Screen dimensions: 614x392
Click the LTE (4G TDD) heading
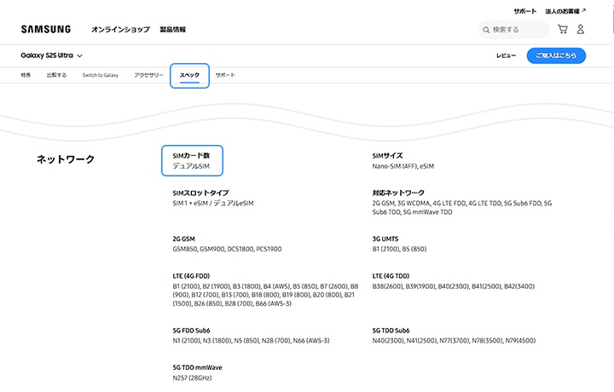[x=391, y=276]
